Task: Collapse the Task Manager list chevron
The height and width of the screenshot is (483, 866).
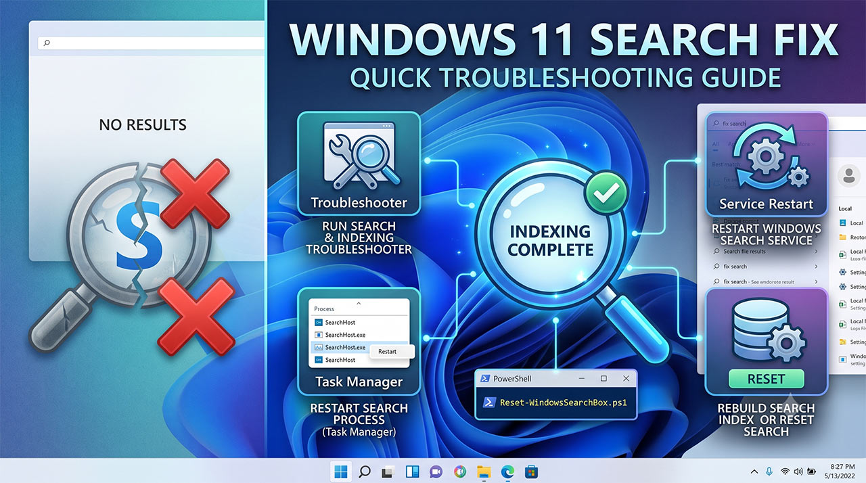Action: (359, 303)
